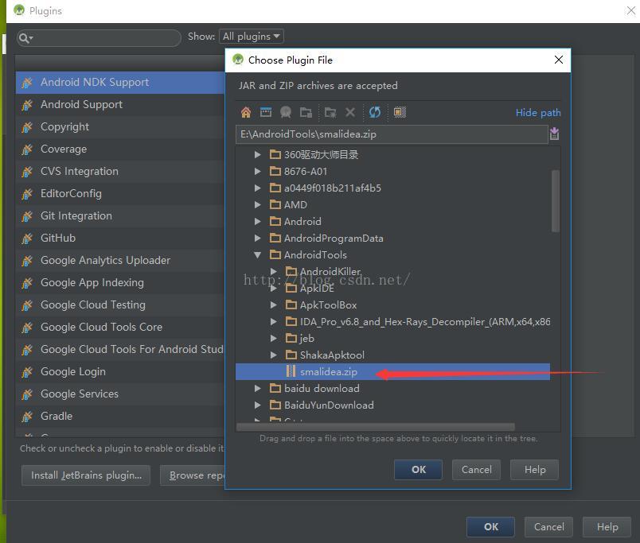Expand the a0449f018b211af4b5 folder
Viewport: 640px width, 543px height.
coord(258,188)
